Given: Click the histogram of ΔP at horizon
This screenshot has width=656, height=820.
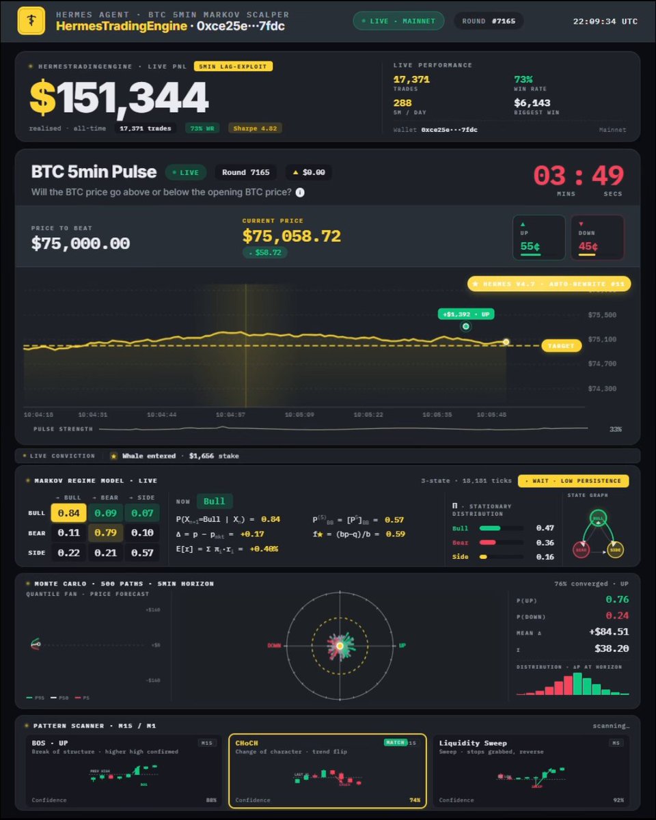Looking at the screenshot, I should point(573,684).
